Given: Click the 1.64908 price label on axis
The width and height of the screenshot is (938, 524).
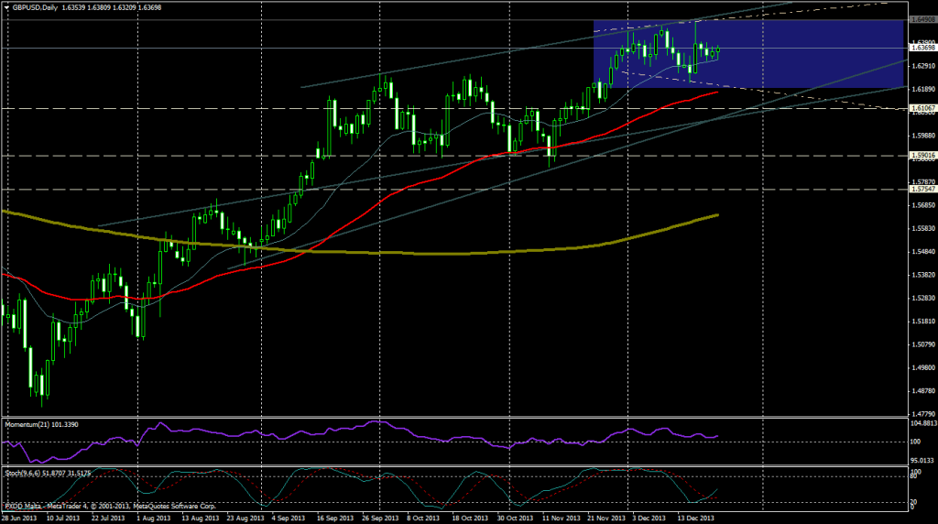Looking at the screenshot, I should [922, 19].
